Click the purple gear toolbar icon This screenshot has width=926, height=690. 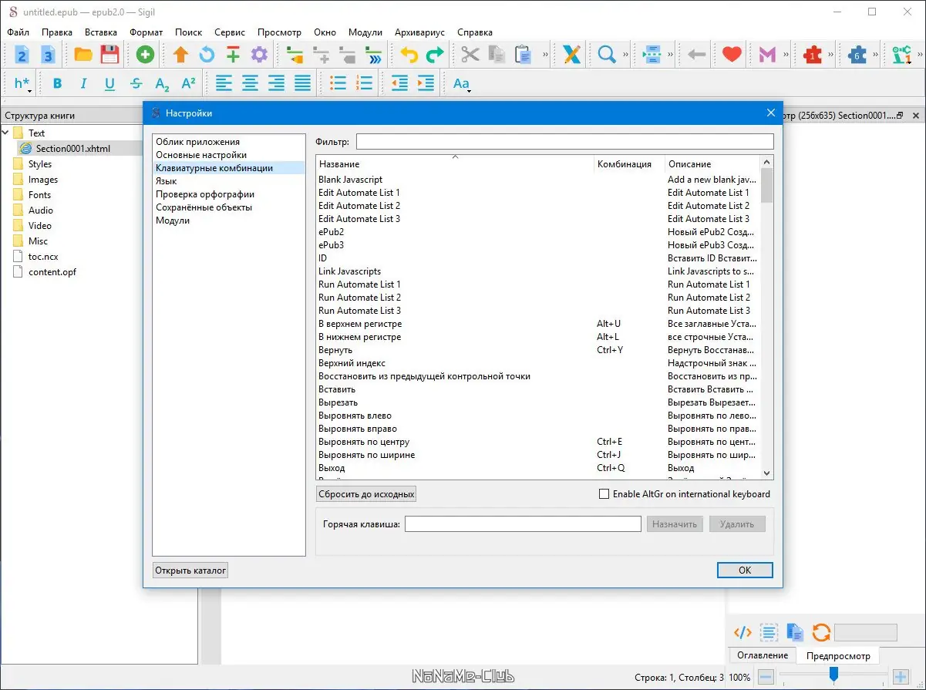click(x=259, y=55)
